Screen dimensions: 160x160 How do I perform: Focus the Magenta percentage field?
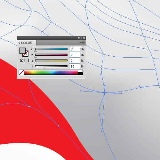[75, 55]
